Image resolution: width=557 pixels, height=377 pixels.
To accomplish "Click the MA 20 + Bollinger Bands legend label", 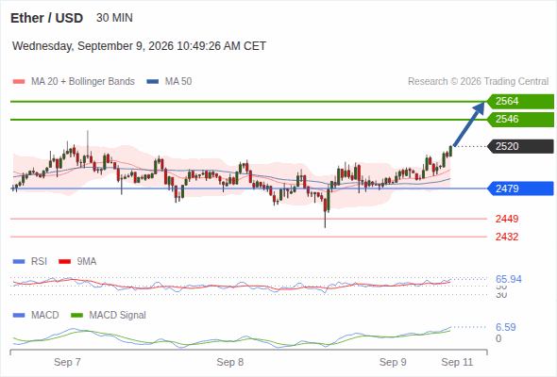I will (83, 82).
